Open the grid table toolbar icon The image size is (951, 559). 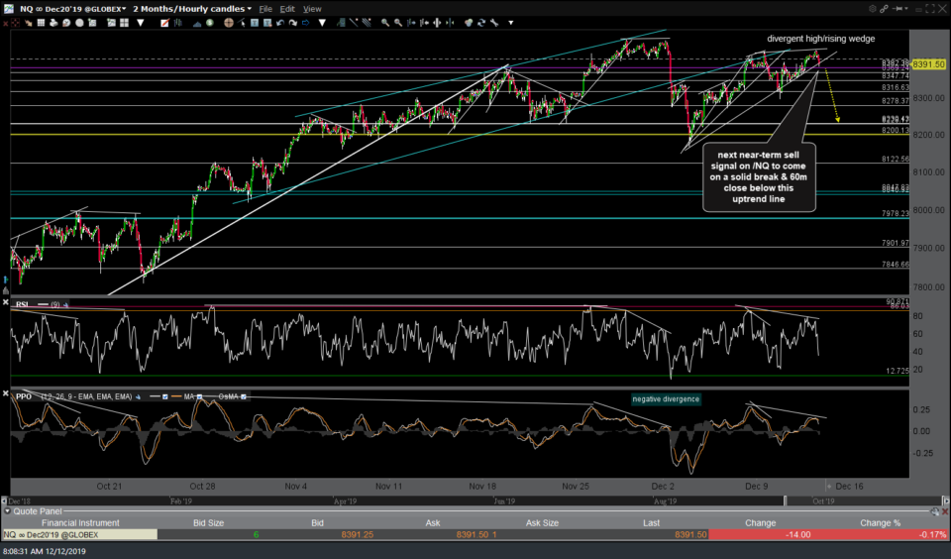pos(41,23)
